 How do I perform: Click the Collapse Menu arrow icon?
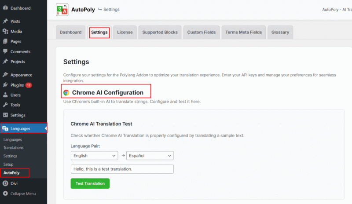(x=5, y=193)
